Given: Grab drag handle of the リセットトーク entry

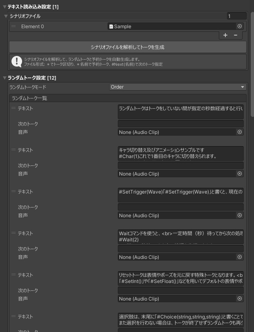Looking at the screenshot, I should [x=13, y=275].
